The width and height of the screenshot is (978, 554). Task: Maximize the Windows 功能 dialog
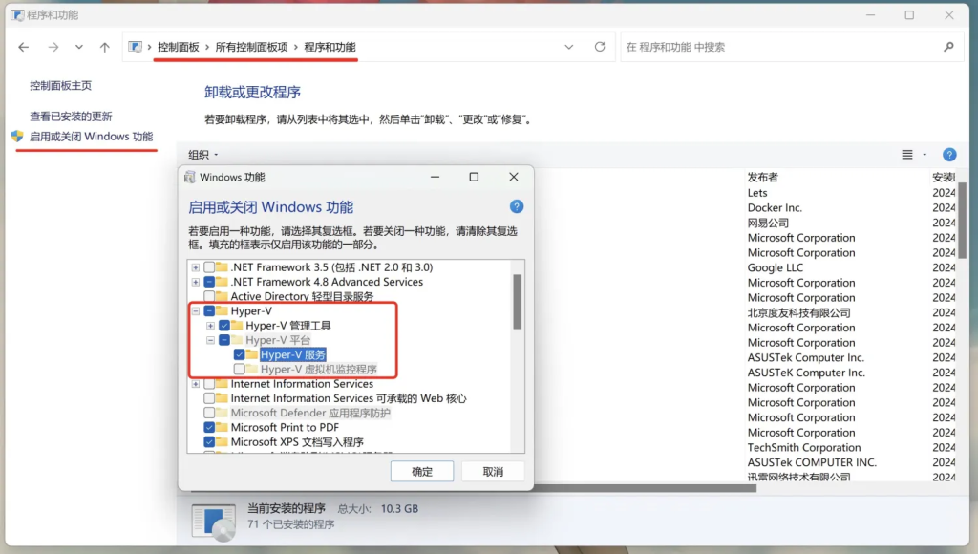coord(474,177)
